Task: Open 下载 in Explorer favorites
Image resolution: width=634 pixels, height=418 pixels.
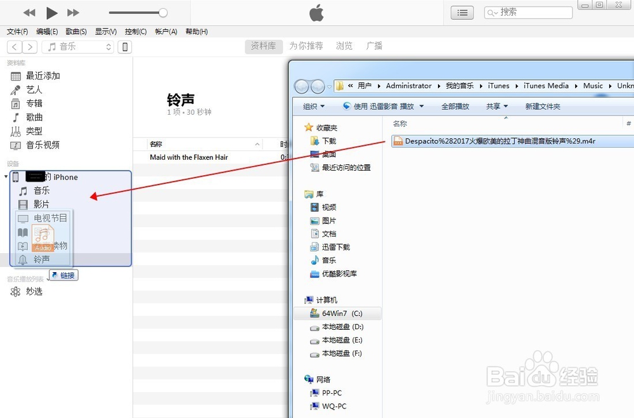Action: pos(329,141)
